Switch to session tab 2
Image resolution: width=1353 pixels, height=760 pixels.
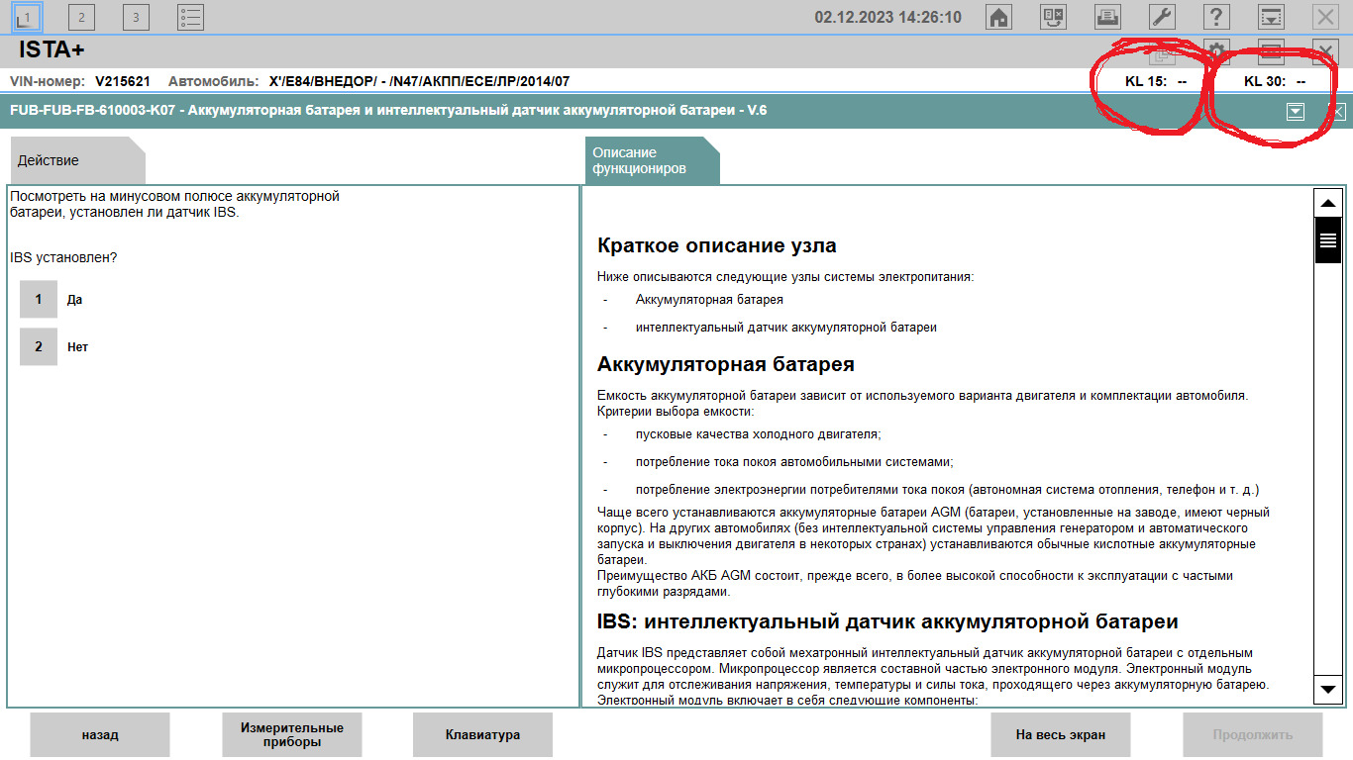[x=81, y=17]
